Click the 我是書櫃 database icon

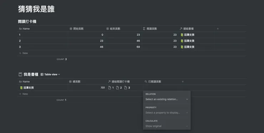click(20, 74)
